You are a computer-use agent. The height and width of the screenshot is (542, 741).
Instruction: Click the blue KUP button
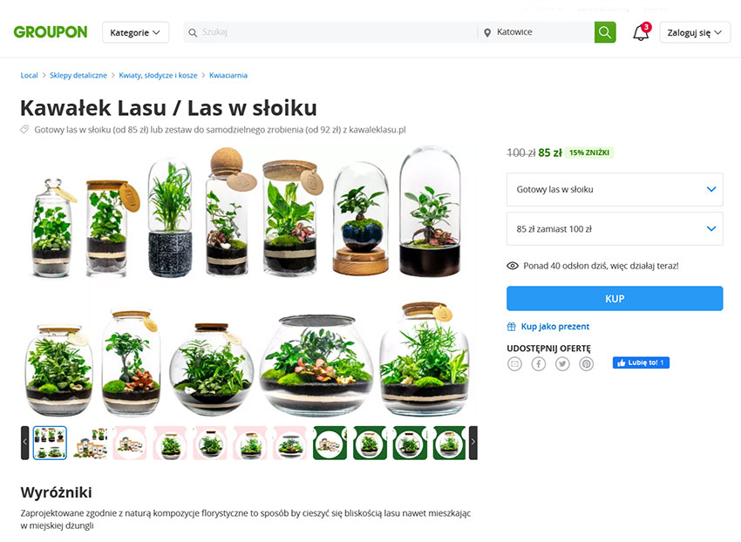pyautogui.click(x=615, y=299)
